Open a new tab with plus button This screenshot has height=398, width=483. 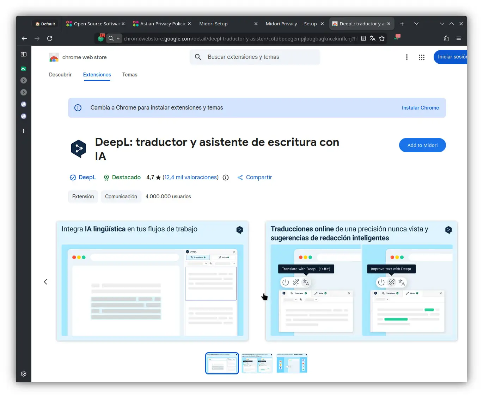(x=402, y=24)
